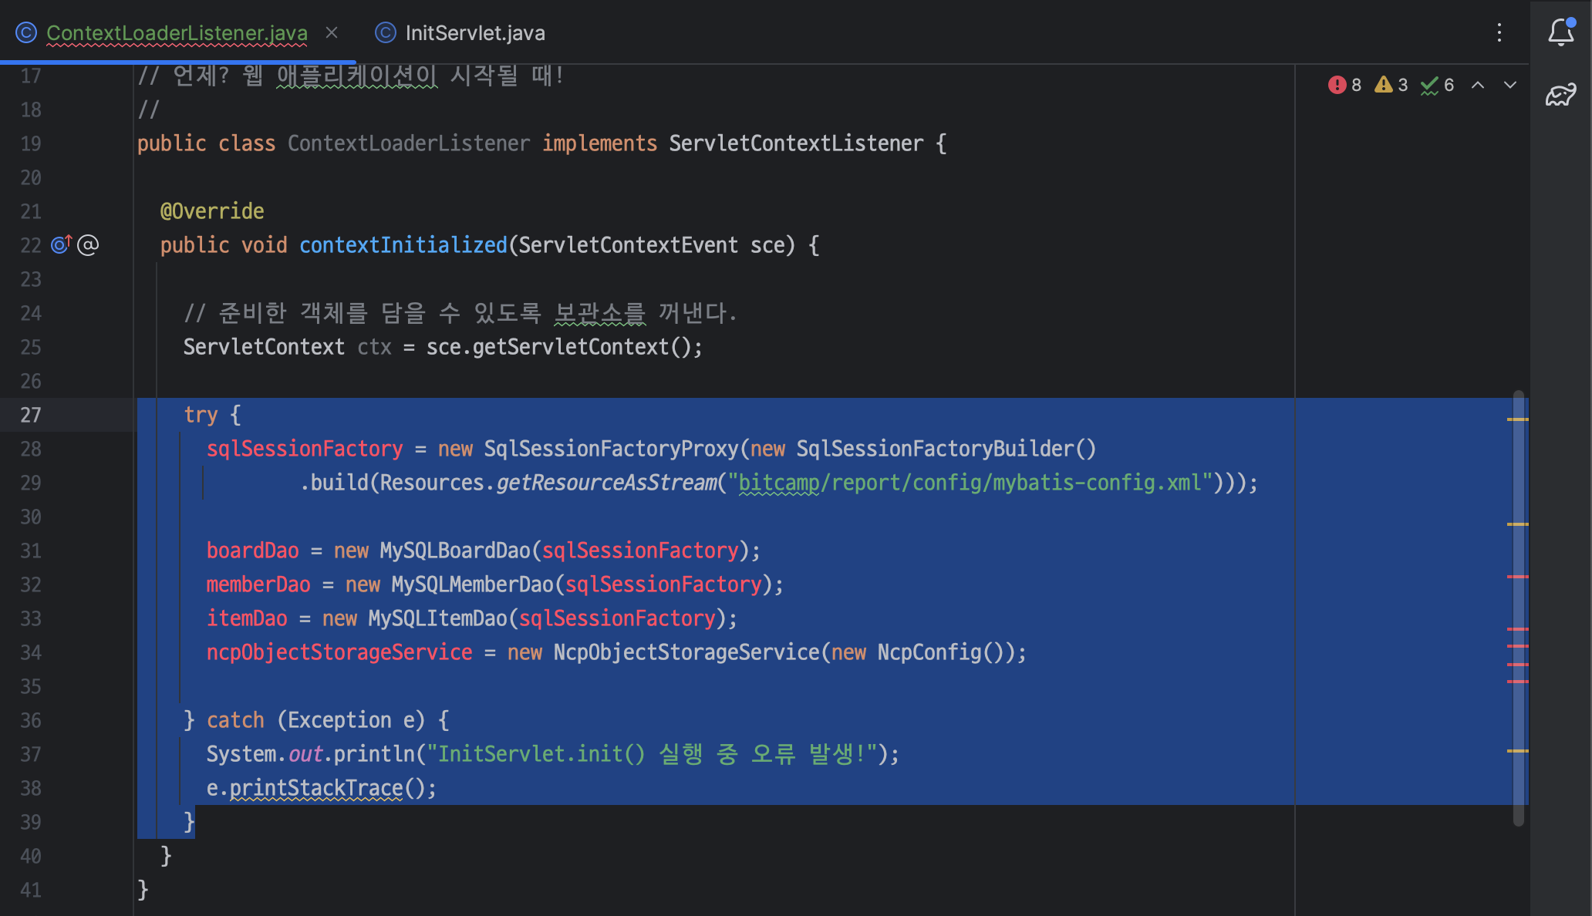Click the red error stripe mark near line 32
Screen dimensions: 1592x916
(x=1517, y=577)
